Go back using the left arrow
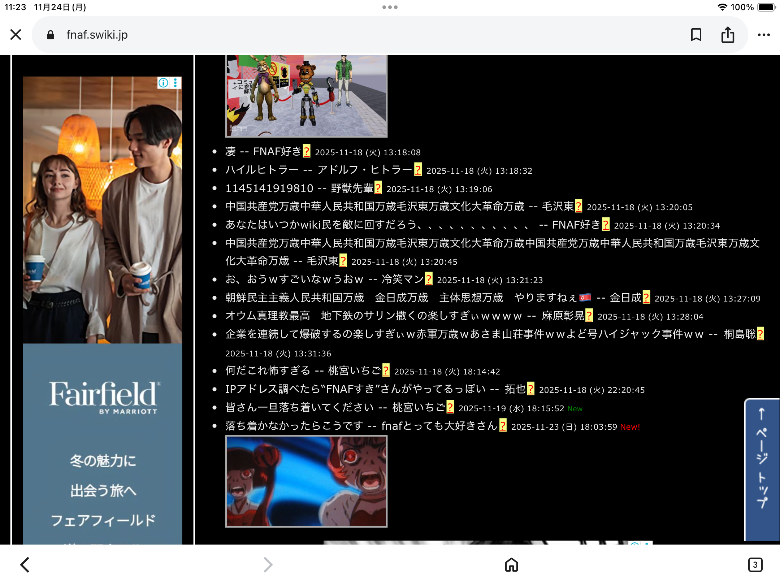 tap(25, 564)
